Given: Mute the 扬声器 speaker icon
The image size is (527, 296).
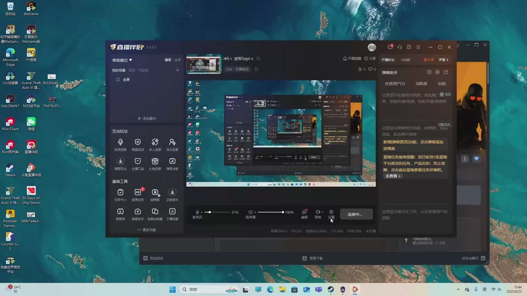Looking at the screenshot, I should coord(250,212).
